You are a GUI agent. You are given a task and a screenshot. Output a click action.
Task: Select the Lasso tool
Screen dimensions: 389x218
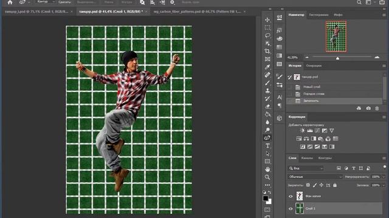pos(267,36)
